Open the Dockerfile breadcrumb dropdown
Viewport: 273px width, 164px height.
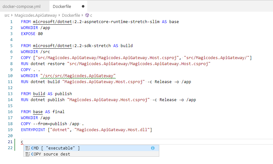click(71, 15)
